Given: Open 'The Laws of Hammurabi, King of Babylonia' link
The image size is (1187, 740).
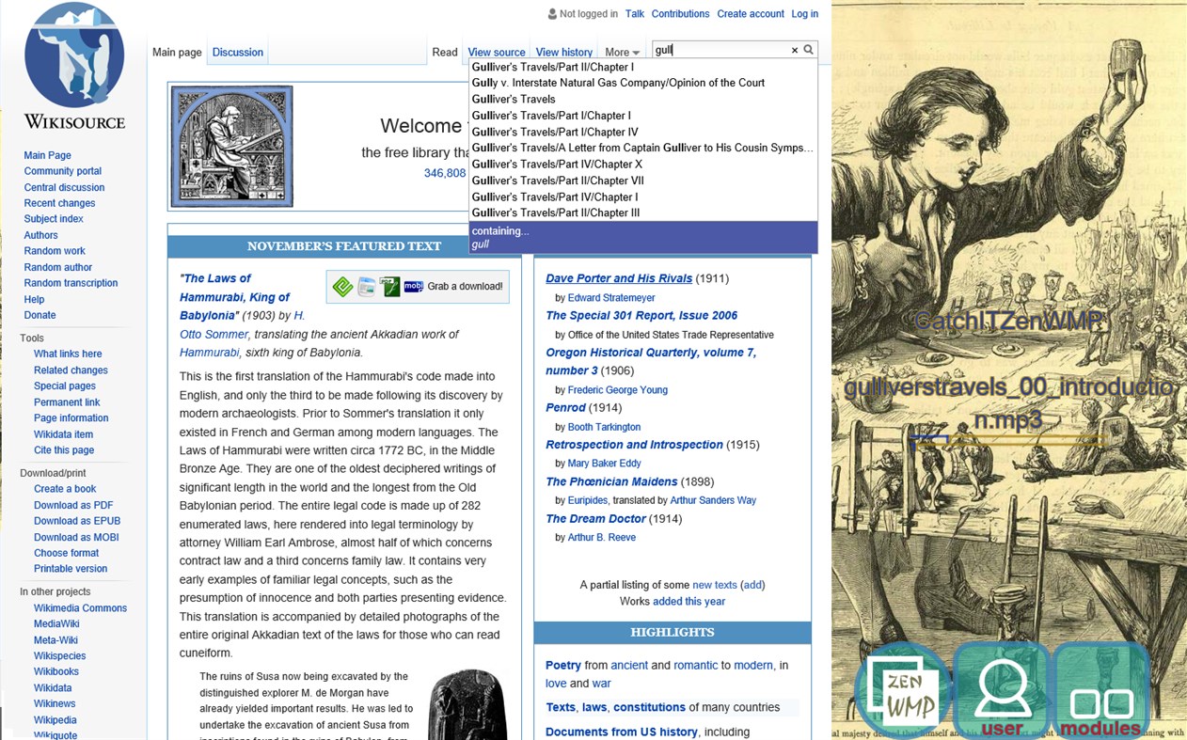Looking at the screenshot, I should 235,296.
